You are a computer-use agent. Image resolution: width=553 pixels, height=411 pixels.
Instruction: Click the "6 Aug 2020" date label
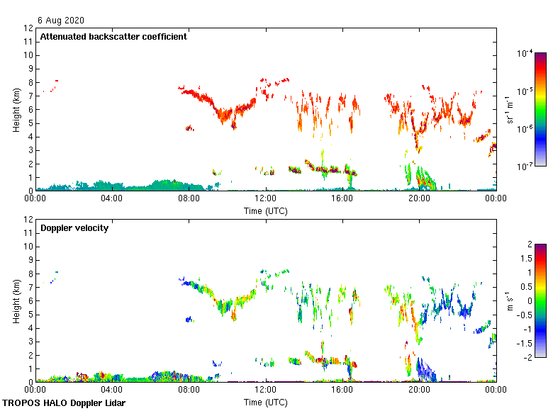(x=62, y=21)
